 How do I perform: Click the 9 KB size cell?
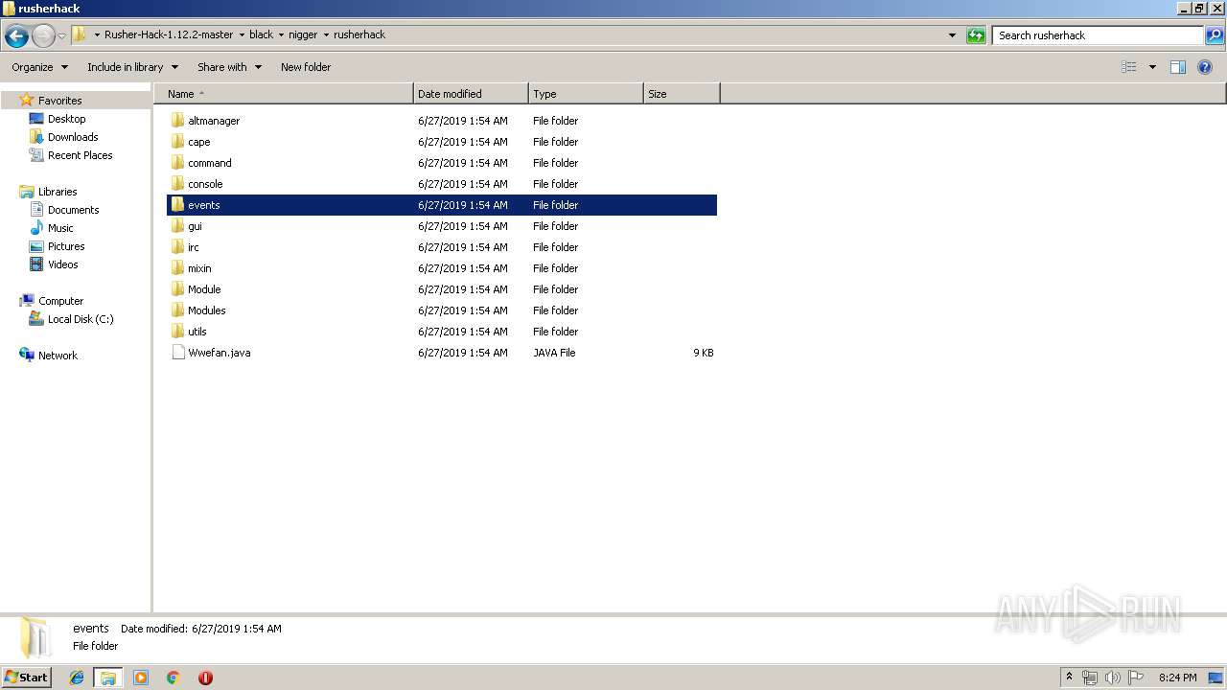704,353
